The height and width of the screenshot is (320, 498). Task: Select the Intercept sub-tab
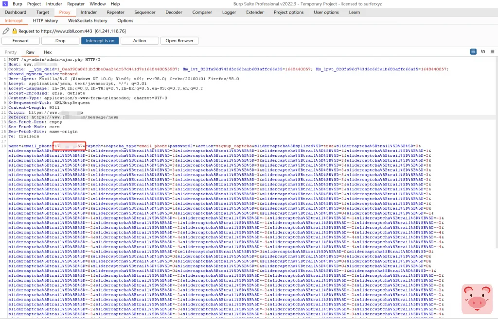pos(14,20)
